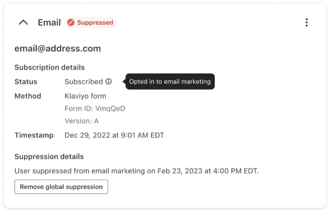Open the three-dot options menu
This screenshot has width=330, height=211.
point(306,22)
